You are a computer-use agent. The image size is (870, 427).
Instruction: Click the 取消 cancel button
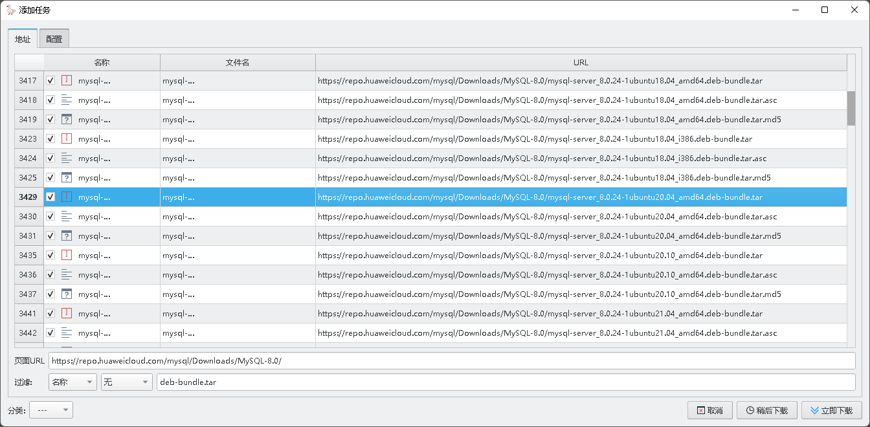[x=709, y=410]
